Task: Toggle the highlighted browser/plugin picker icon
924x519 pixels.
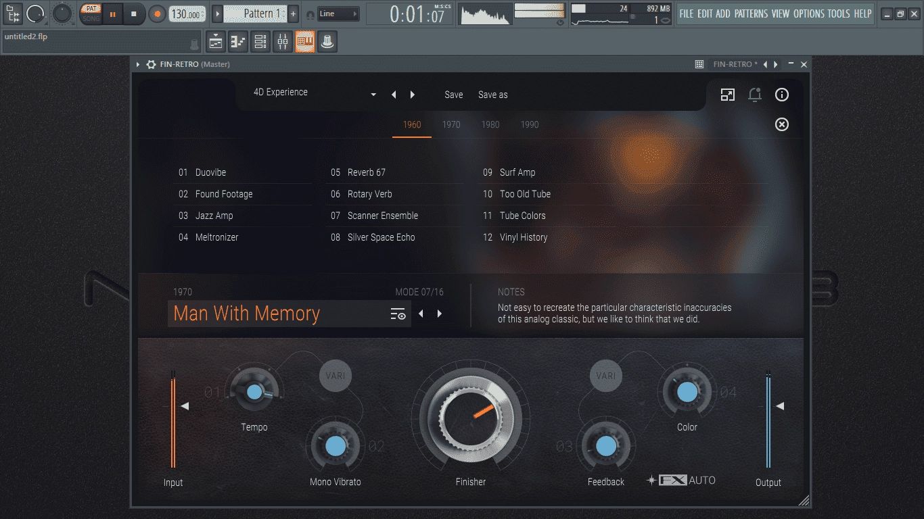Action: 305,42
